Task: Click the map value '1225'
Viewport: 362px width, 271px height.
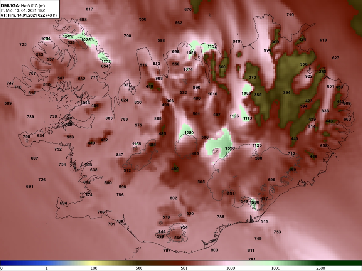Action: coord(86,40)
